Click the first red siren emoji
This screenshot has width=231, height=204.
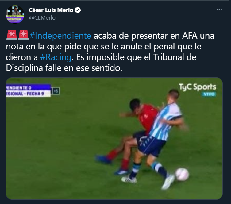[11, 35]
